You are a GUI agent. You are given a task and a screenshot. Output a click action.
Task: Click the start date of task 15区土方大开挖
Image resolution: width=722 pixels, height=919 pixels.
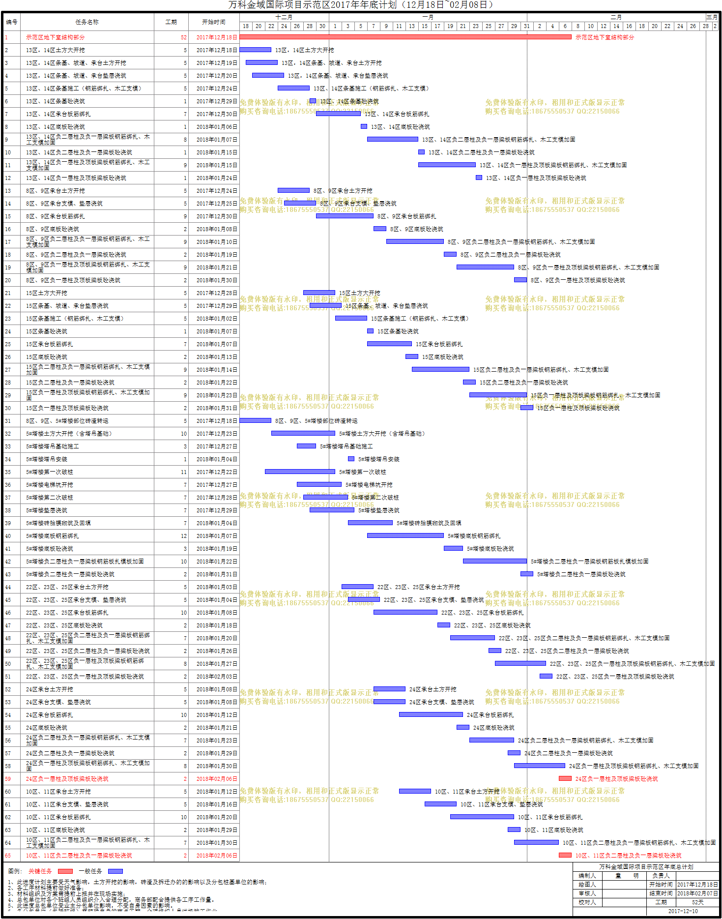coord(217,293)
